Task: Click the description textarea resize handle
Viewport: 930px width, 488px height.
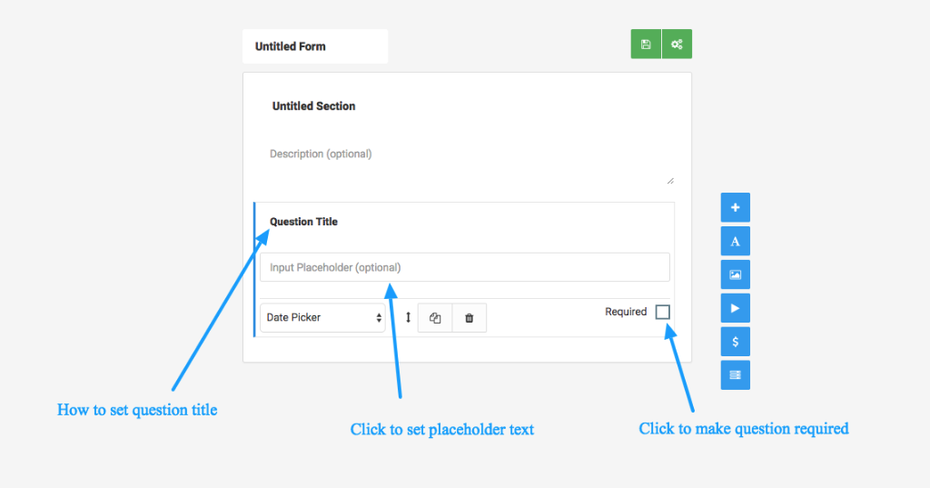Action: pos(670,181)
